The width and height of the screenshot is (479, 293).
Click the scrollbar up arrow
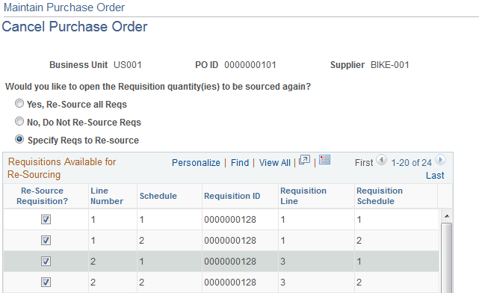pos(447,216)
